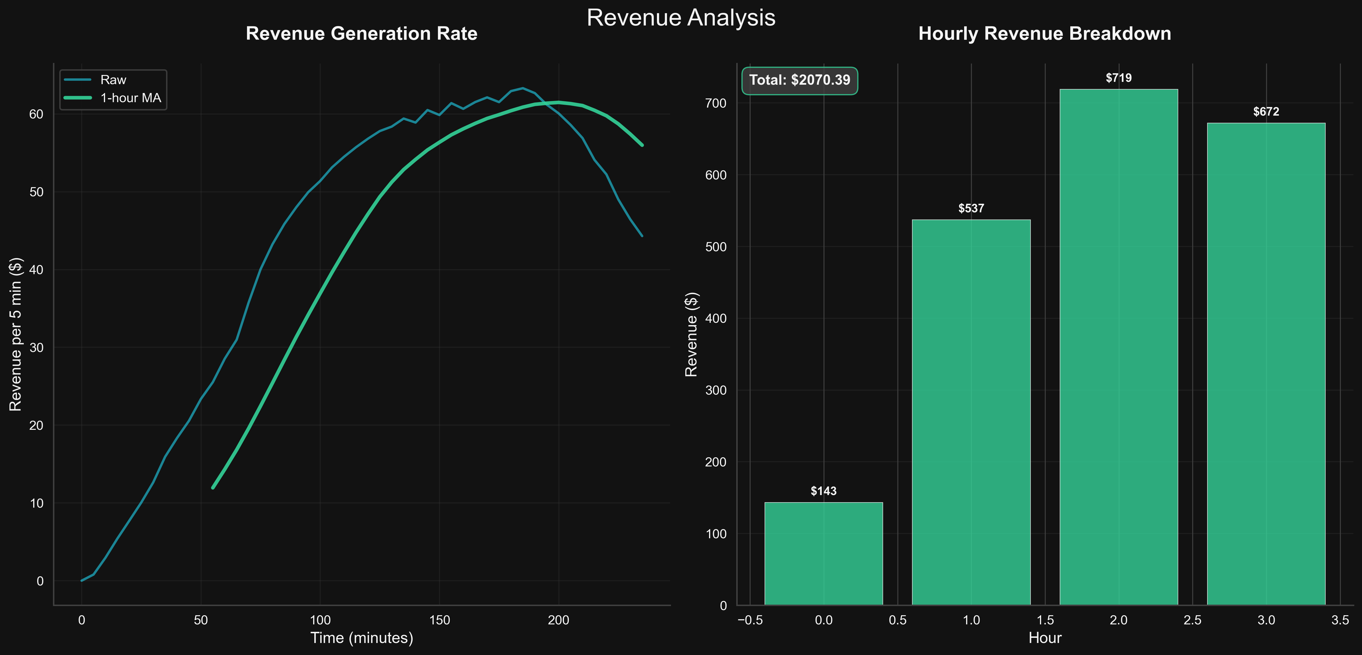
Task: Click the y-axis tick '500' in bar chart
Action: tap(716, 247)
